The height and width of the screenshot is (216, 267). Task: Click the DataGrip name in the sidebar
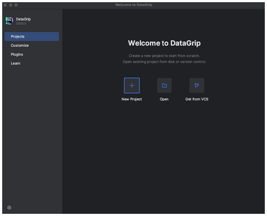[24, 19]
